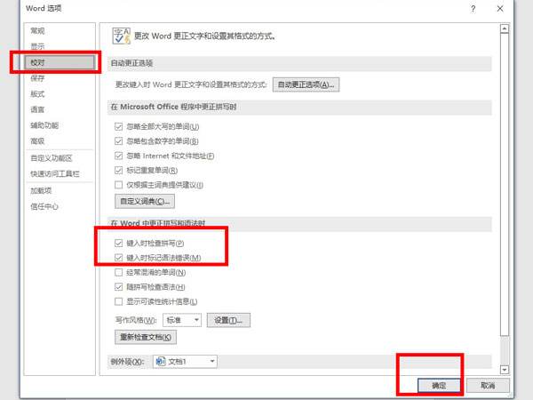Close the Word 选项 dialog
Image resolution: width=533 pixels, height=400 pixels.
(500, 9)
